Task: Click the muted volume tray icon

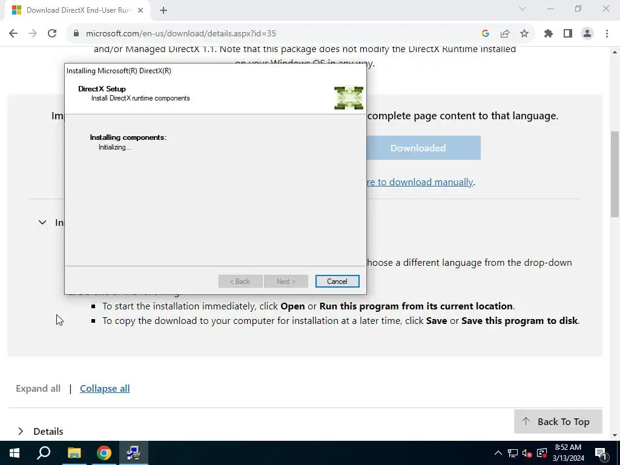Action: [x=527, y=453]
